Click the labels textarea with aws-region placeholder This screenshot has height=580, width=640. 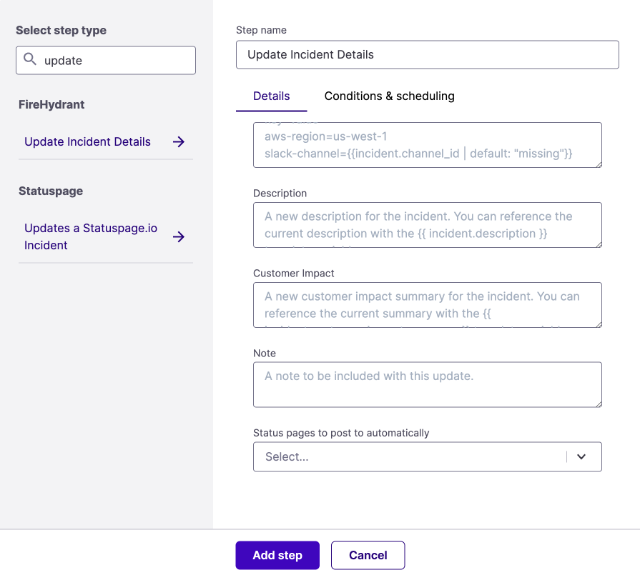428,145
